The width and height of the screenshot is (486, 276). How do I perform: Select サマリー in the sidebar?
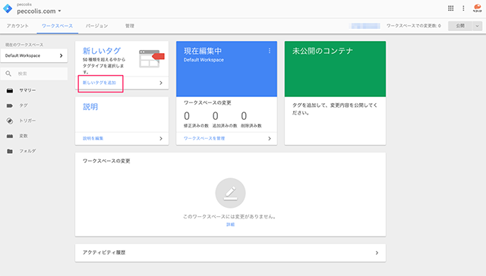click(27, 90)
